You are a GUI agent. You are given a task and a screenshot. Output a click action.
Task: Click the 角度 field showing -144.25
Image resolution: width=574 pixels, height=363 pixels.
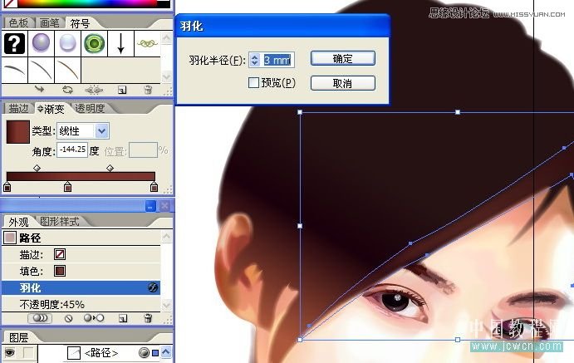point(72,150)
